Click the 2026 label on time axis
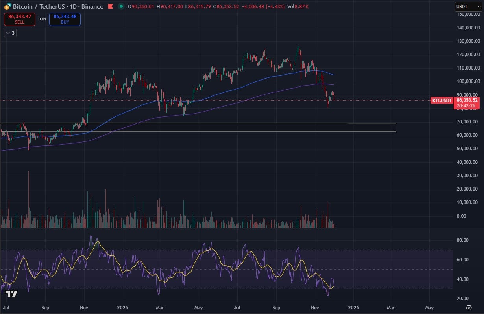The height and width of the screenshot is (314, 484). [x=353, y=307]
